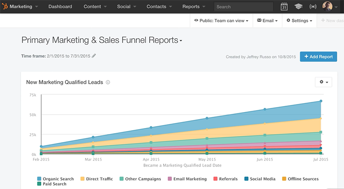Click the Paid Search color swatch
This screenshot has height=189, width=344.
pos(39,184)
